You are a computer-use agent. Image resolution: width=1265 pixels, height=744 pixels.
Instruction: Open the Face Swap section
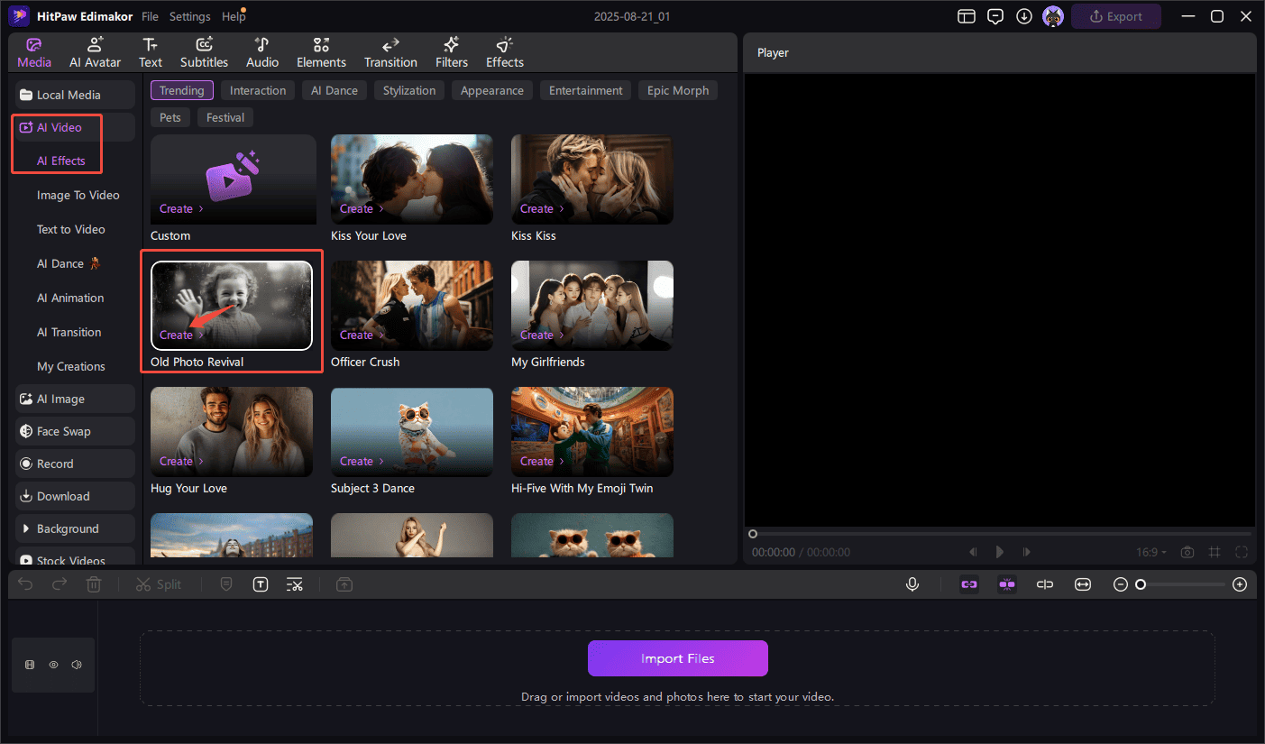pyautogui.click(x=75, y=431)
